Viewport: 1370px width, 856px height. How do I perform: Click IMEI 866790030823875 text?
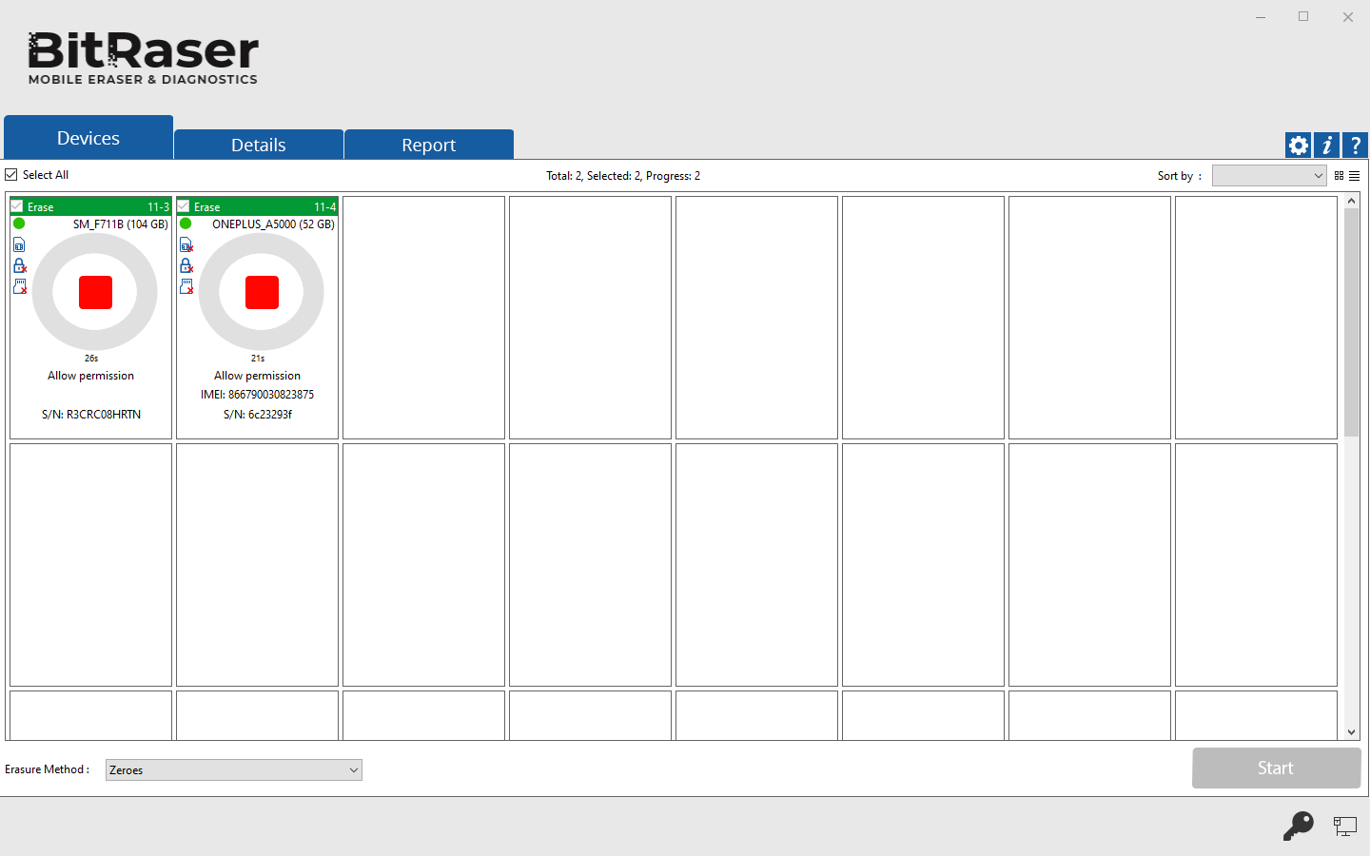point(257,395)
